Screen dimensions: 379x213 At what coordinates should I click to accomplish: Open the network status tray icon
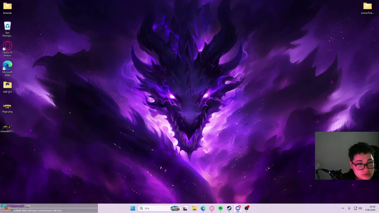click(x=355, y=208)
